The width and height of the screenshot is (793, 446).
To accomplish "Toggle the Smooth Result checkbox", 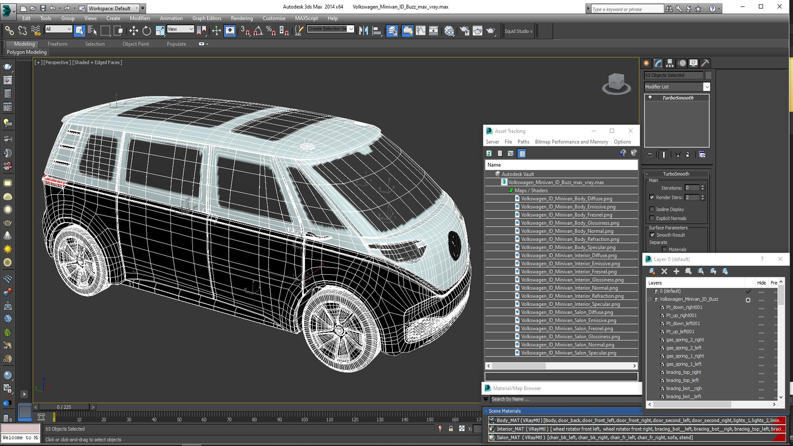I will point(652,235).
